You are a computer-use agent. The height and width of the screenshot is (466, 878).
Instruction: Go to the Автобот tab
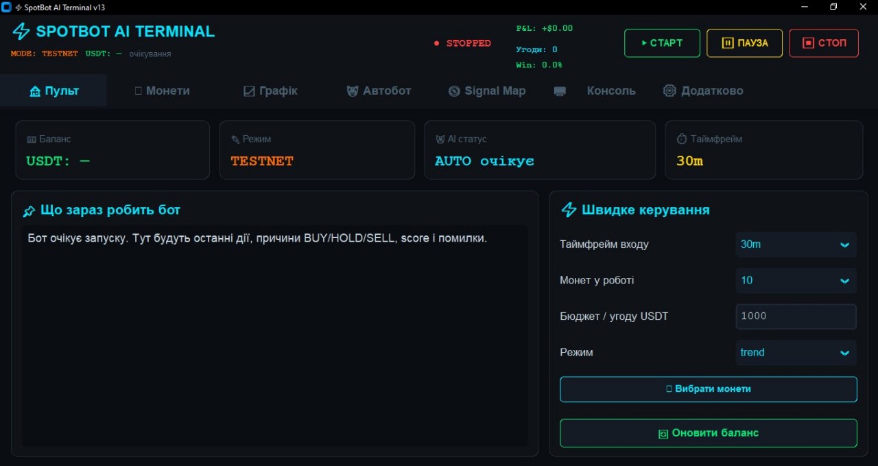point(379,91)
